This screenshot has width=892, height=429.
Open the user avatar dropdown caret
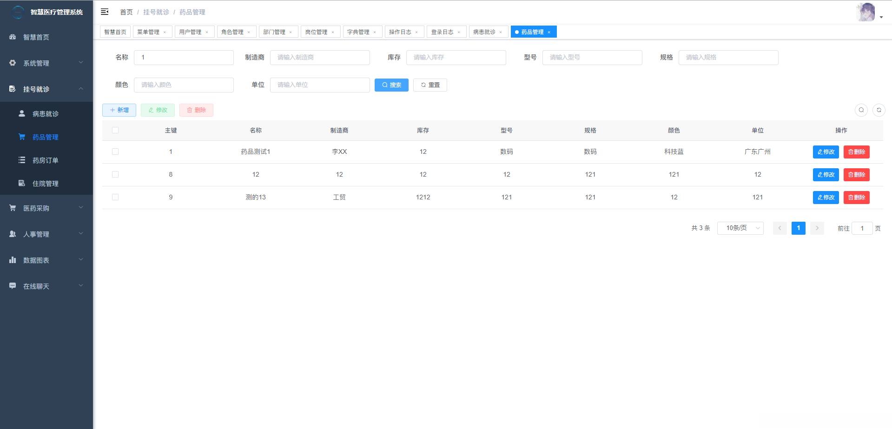click(x=881, y=17)
